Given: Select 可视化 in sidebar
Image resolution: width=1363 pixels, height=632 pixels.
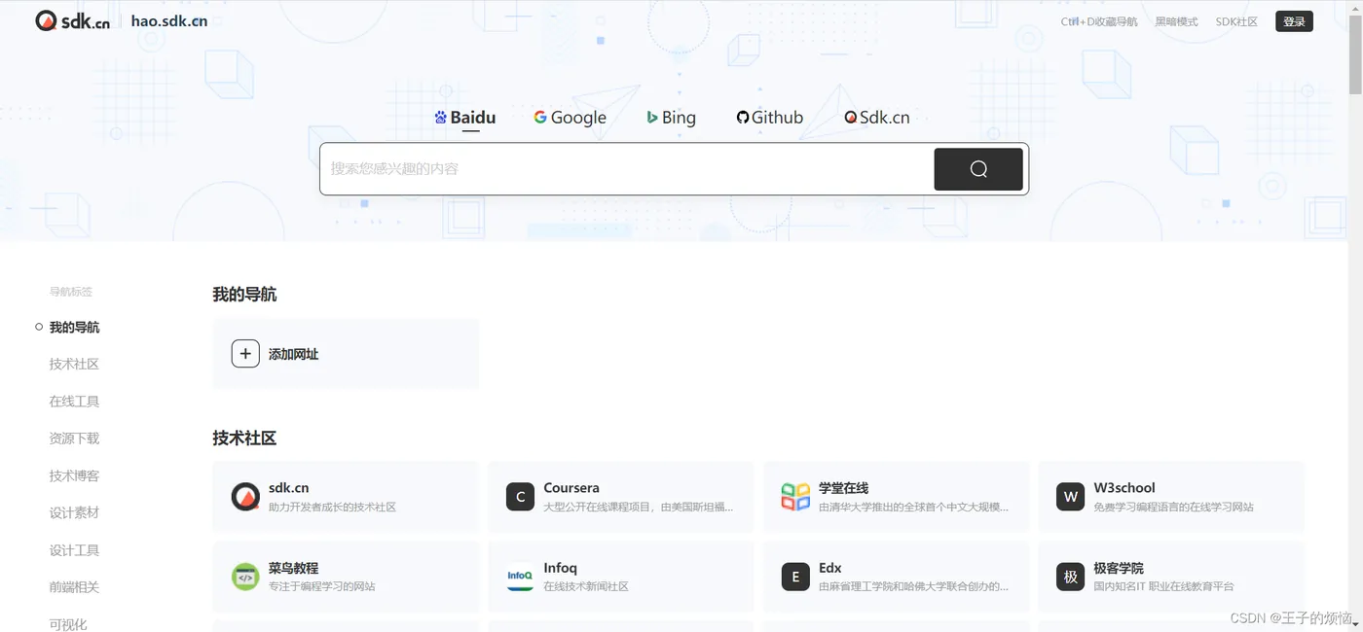Looking at the screenshot, I should (x=68, y=624).
